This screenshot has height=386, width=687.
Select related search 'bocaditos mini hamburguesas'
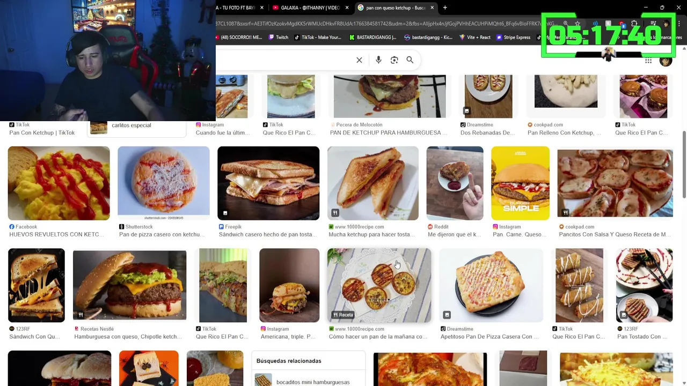pyautogui.click(x=313, y=382)
